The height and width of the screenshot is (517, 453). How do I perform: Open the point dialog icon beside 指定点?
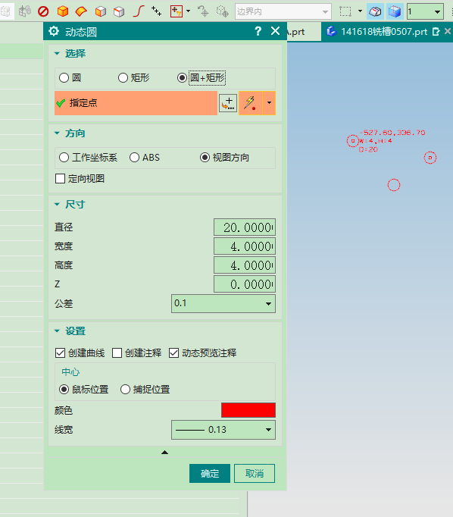(228, 103)
